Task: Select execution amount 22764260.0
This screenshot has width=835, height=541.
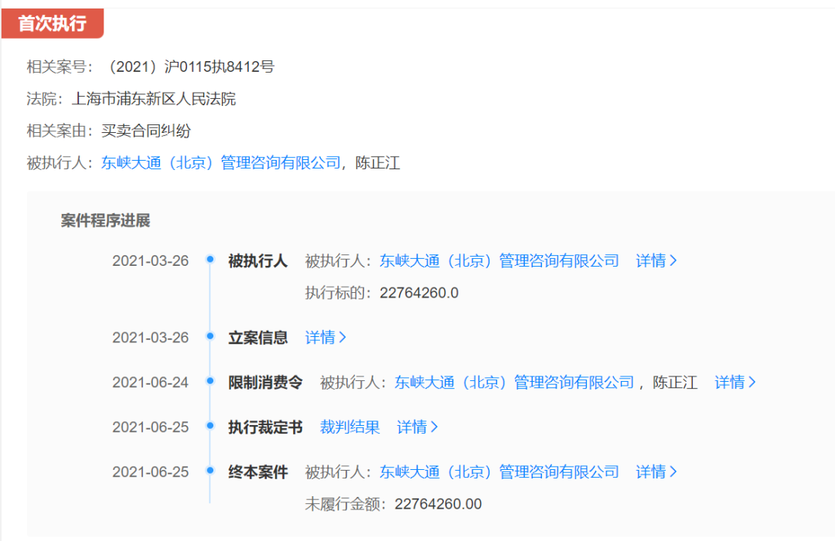Action: (419, 292)
